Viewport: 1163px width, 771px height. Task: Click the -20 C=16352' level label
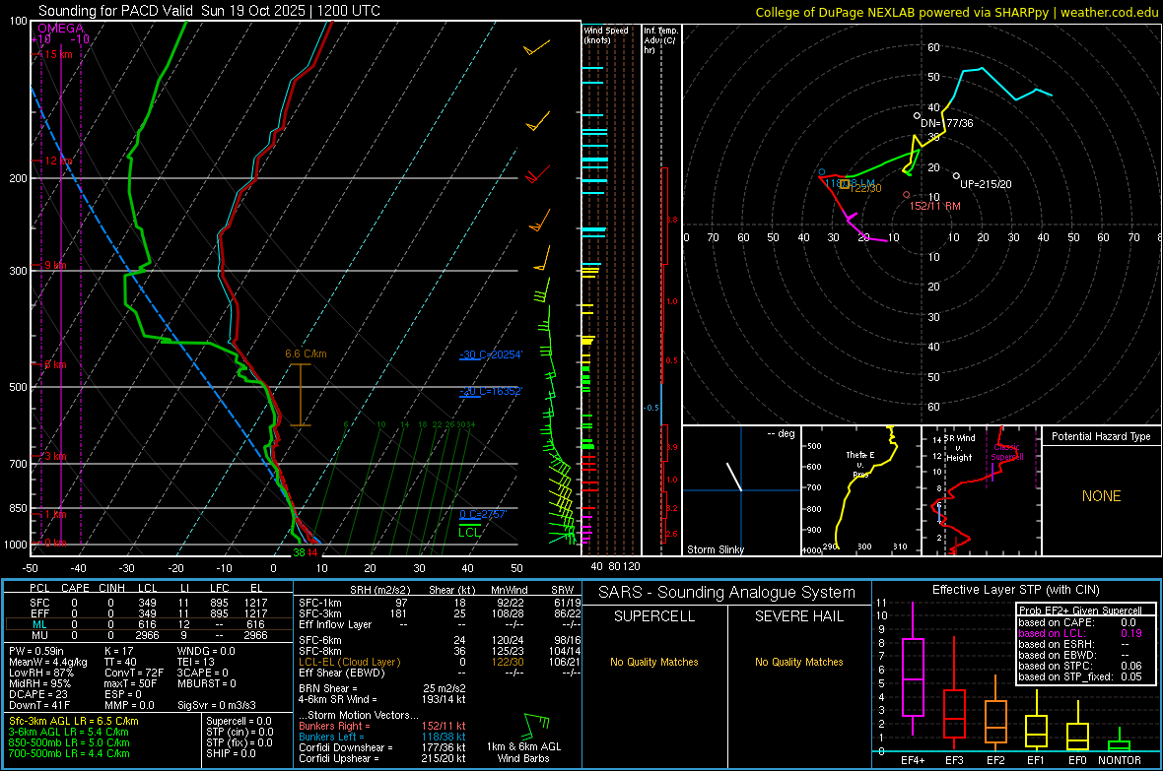point(491,391)
